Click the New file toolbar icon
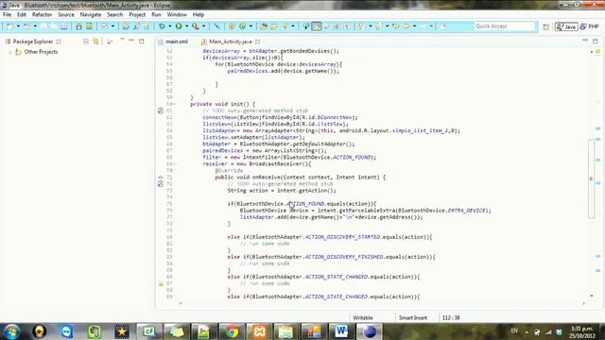The height and width of the screenshot is (340, 605). point(10,26)
